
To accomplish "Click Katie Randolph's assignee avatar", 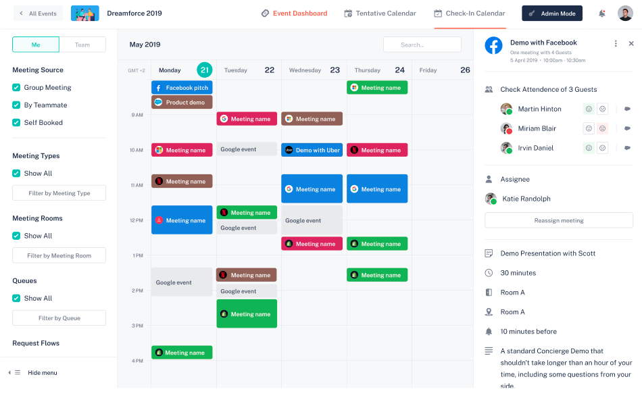I will pos(491,199).
